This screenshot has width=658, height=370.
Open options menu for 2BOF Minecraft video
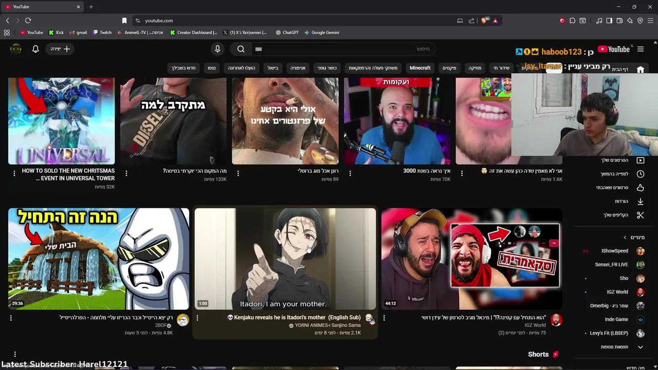(11, 318)
